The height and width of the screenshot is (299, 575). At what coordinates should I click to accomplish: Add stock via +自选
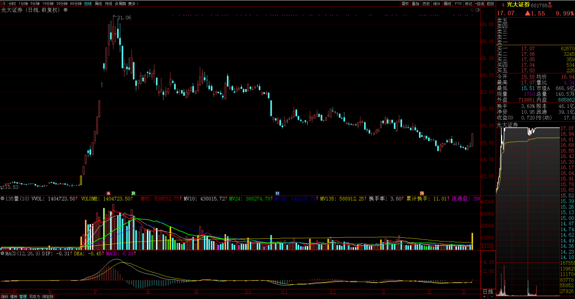click(479, 4)
